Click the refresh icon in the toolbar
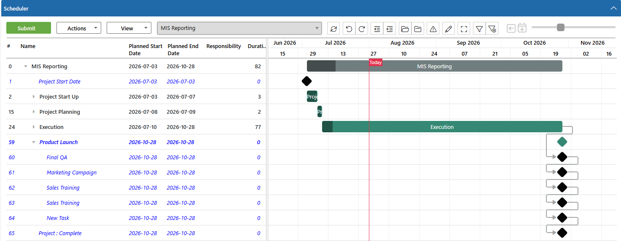Image resolution: width=621 pixels, height=241 pixels. 333,29
